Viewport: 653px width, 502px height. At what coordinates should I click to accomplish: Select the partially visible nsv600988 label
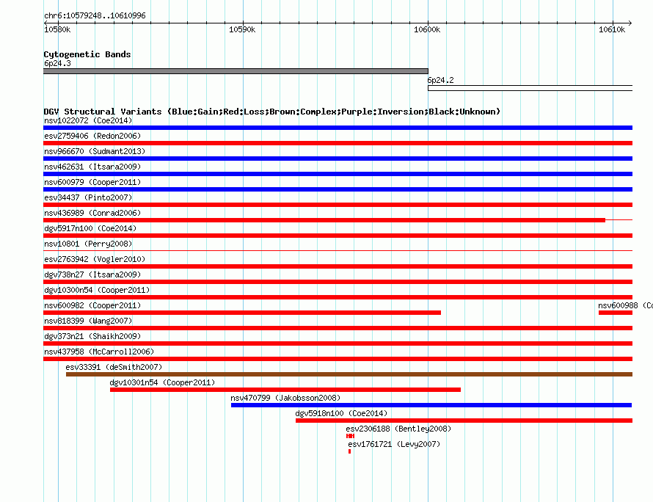[625, 306]
